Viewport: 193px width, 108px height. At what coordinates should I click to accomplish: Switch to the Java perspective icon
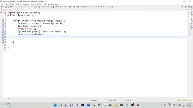pyautogui.click(x=191, y=7)
